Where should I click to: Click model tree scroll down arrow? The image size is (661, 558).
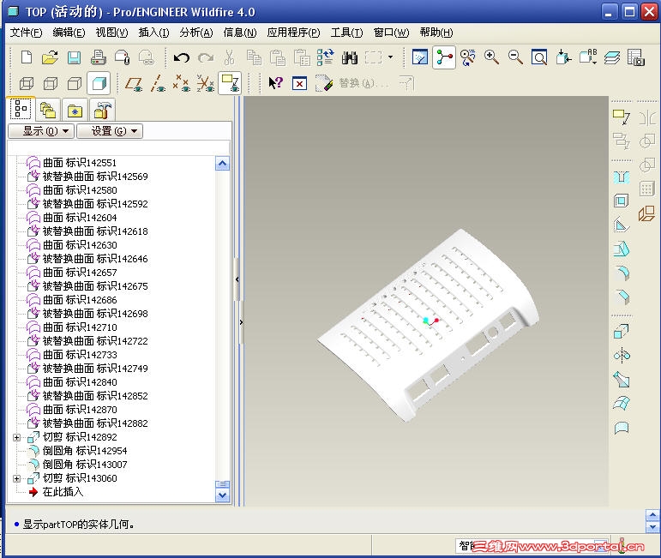point(223,495)
